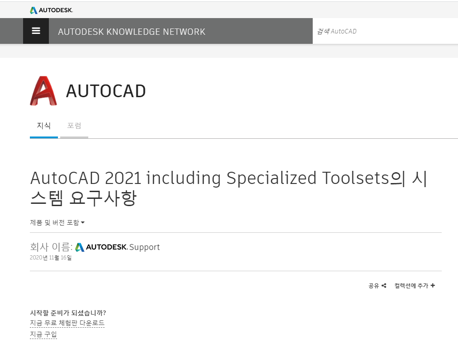The height and width of the screenshot is (353, 458).
Task: Click the date 2020년 11월 16일
Action: click(51, 258)
